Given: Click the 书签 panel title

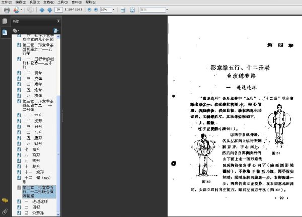Looking at the screenshot, I should 16,21.
